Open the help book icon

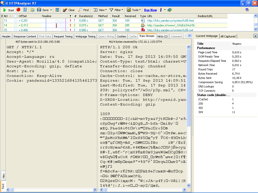170,10
